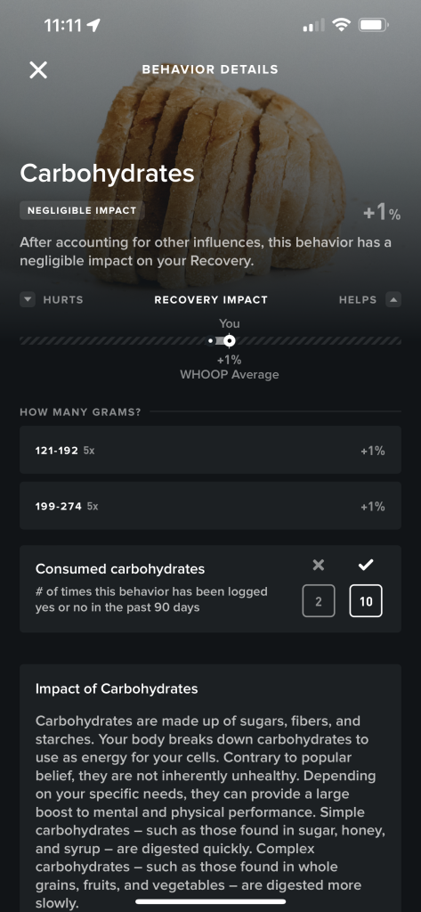
Task: Tap the Helps up-arrow icon
Action: pos(393,300)
